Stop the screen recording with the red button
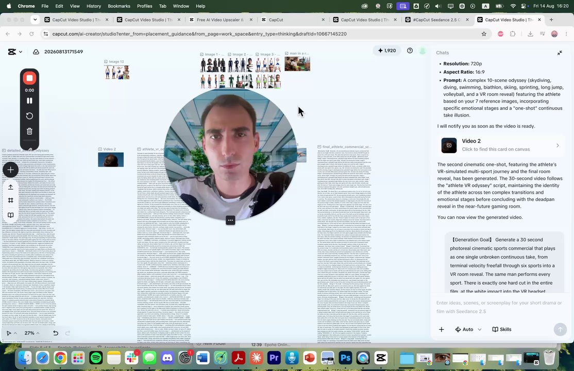The width and height of the screenshot is (574, 371). pyautogui.click(x=29, y=78)
